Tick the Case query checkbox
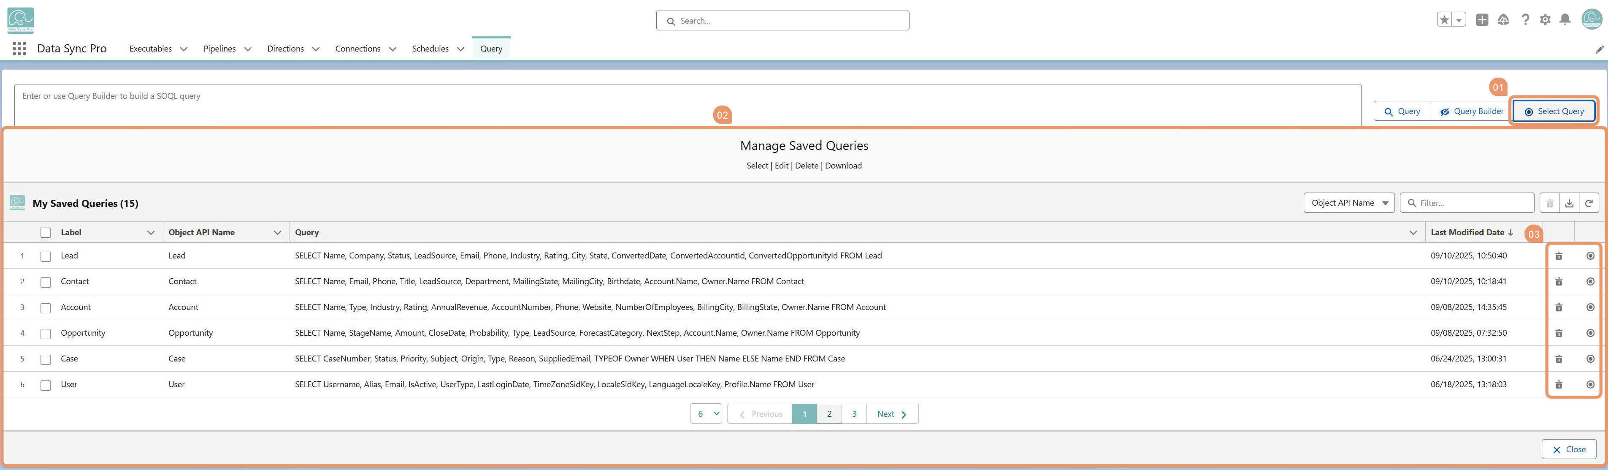This screenshot has width=1608, height=470. point(46,359)
